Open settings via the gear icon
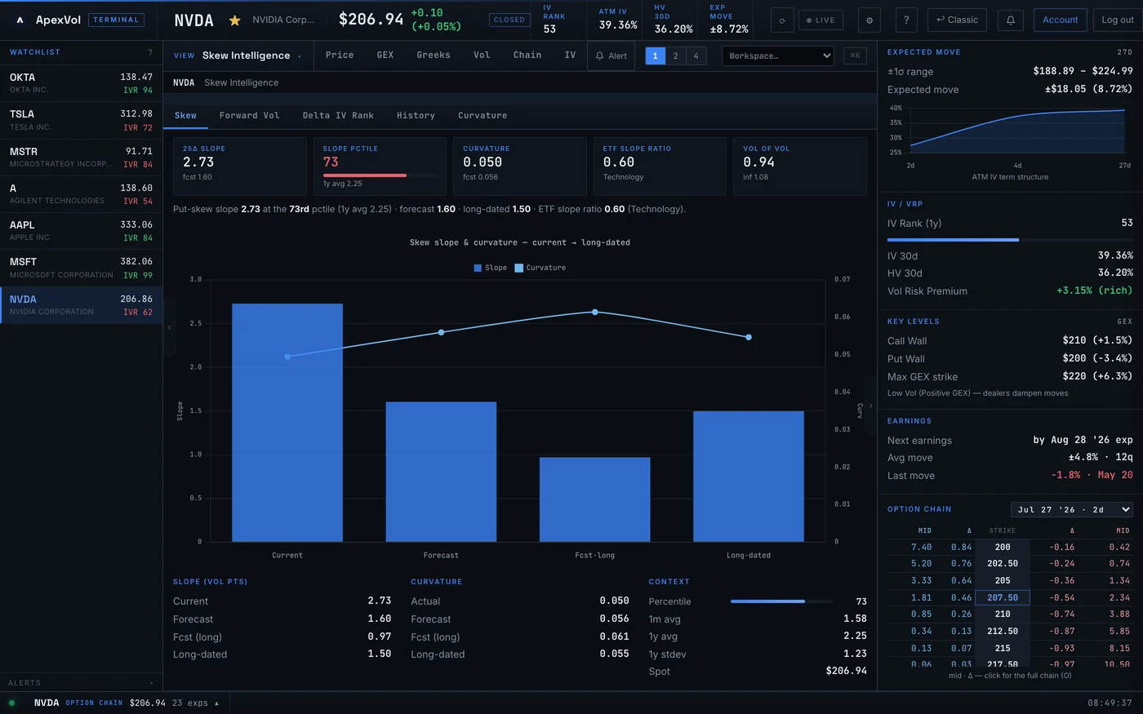The height and width of the screenshot is (714, 1143). (869, 20)
